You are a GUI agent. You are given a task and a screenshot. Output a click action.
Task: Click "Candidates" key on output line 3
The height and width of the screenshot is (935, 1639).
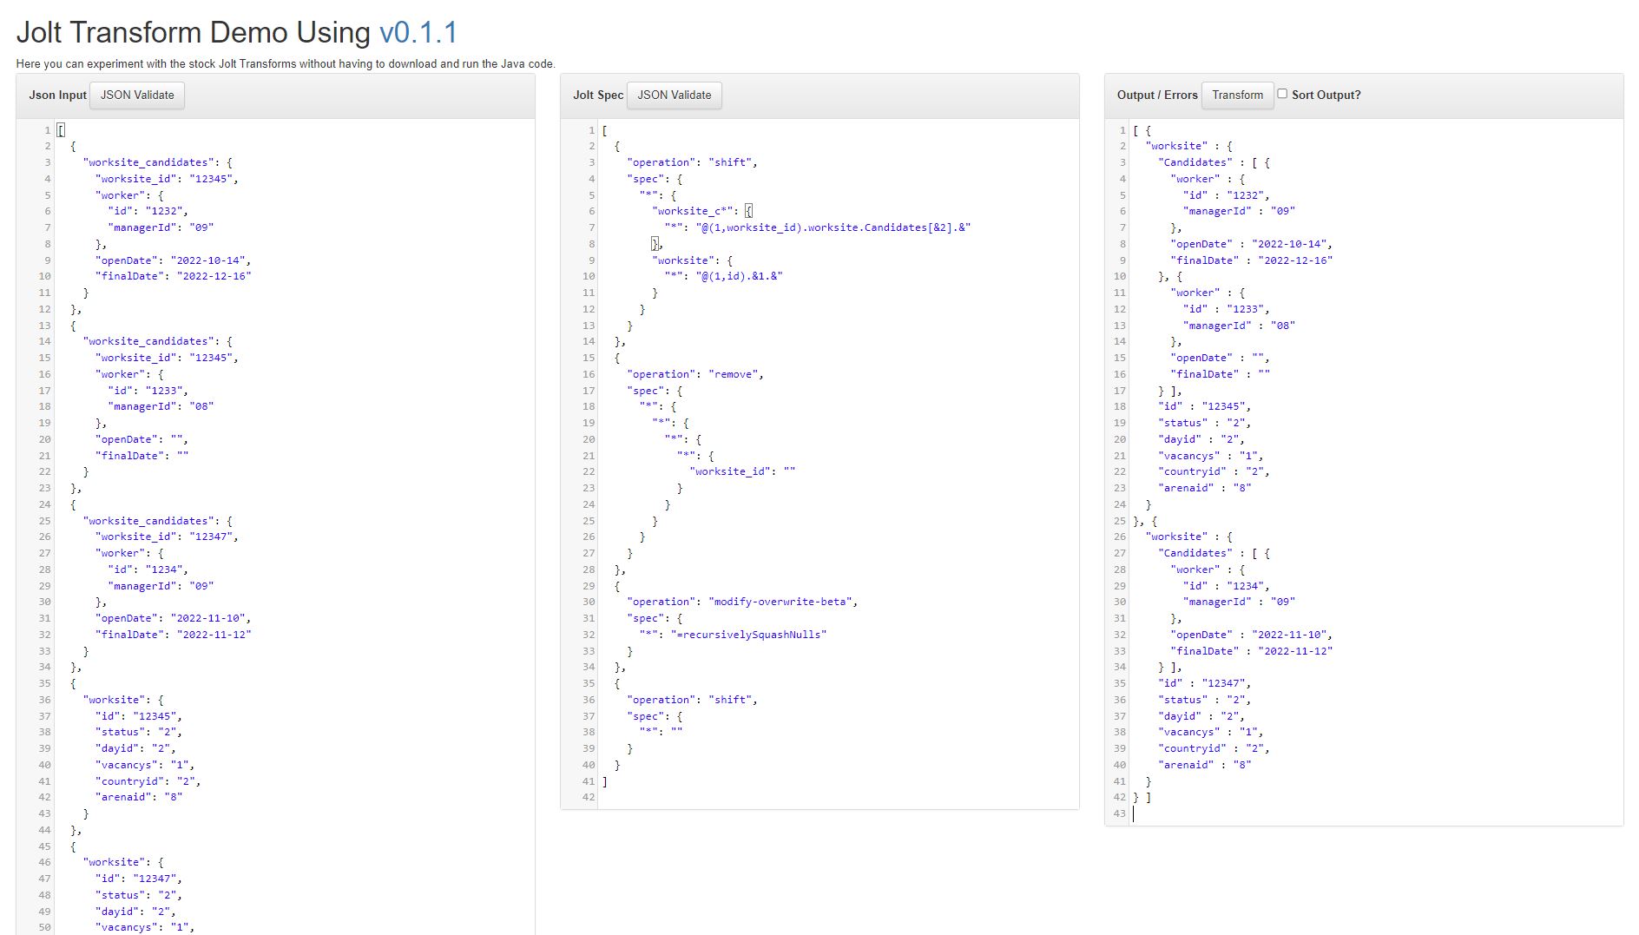pyautogui.click(x=1195, y=162)
